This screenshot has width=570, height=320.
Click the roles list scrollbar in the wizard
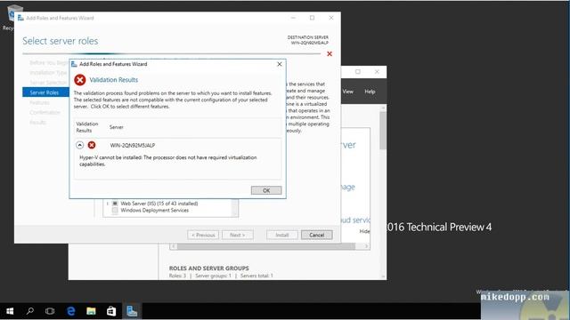point(235,208)
